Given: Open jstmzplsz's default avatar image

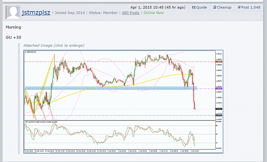Looking at the screenshot, I should [x=13, y=12].
